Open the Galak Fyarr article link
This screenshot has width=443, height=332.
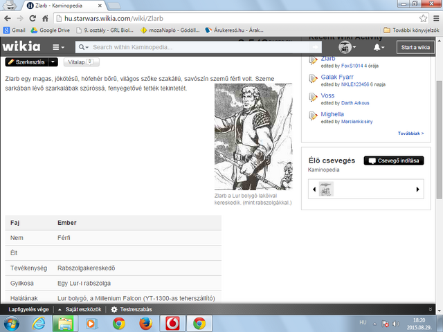tap(337, 77)
